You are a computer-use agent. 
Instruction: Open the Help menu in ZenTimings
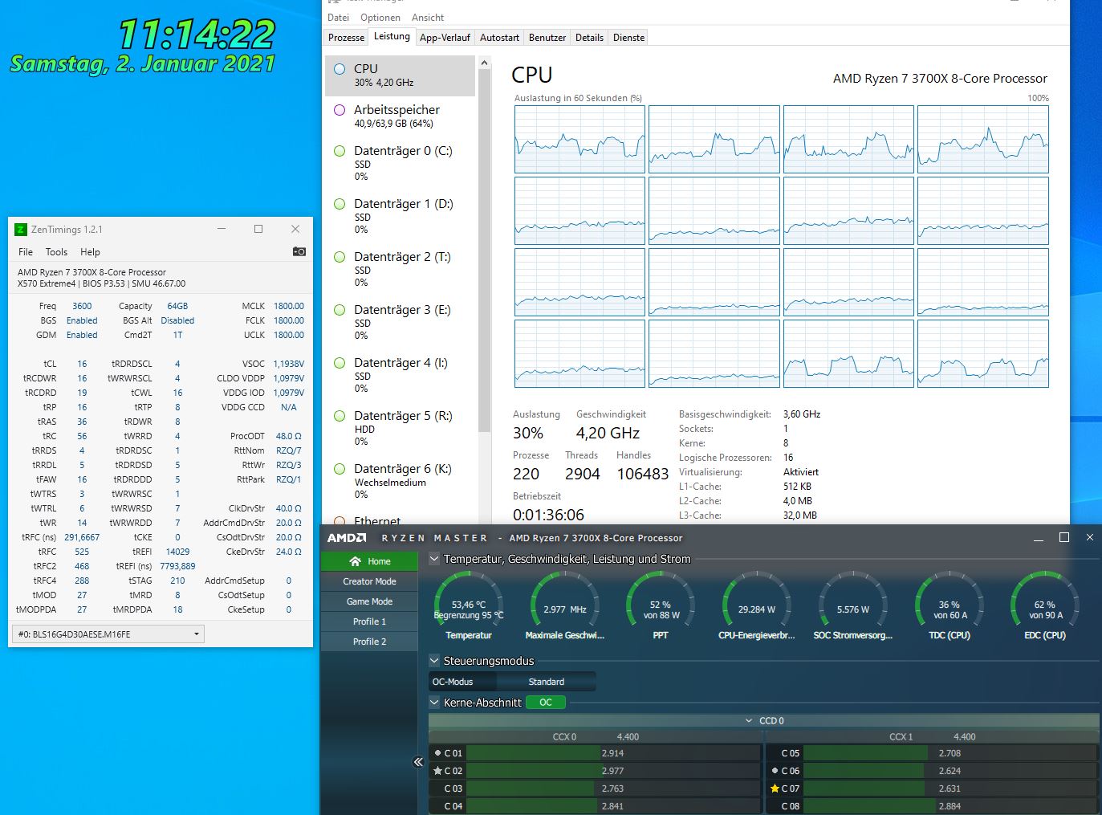[x=90, y=251]
